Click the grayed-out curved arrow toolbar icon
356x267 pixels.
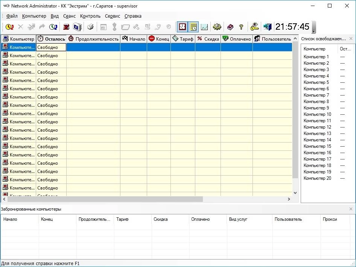point(42,27)
